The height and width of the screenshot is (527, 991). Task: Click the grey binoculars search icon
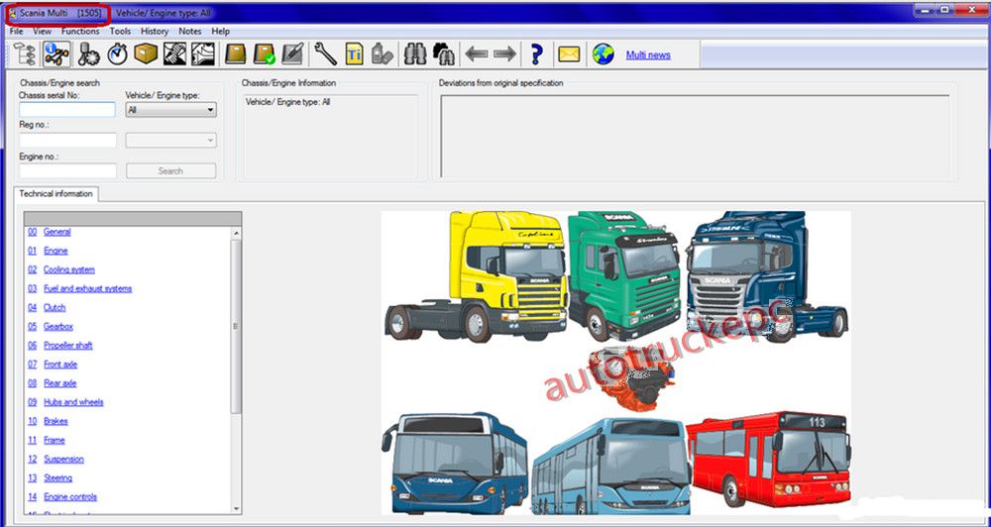tap(415, 54)
